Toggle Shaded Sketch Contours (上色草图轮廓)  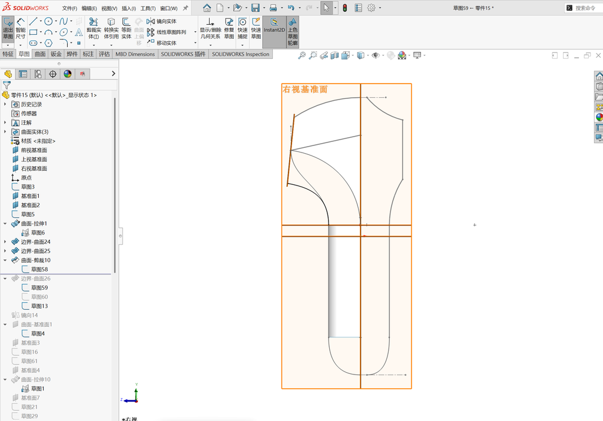[x=293, y=32]
